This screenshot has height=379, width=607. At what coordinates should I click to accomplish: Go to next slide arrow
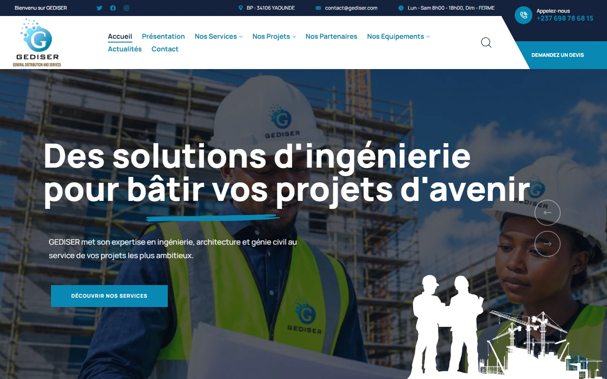(548, 244)
